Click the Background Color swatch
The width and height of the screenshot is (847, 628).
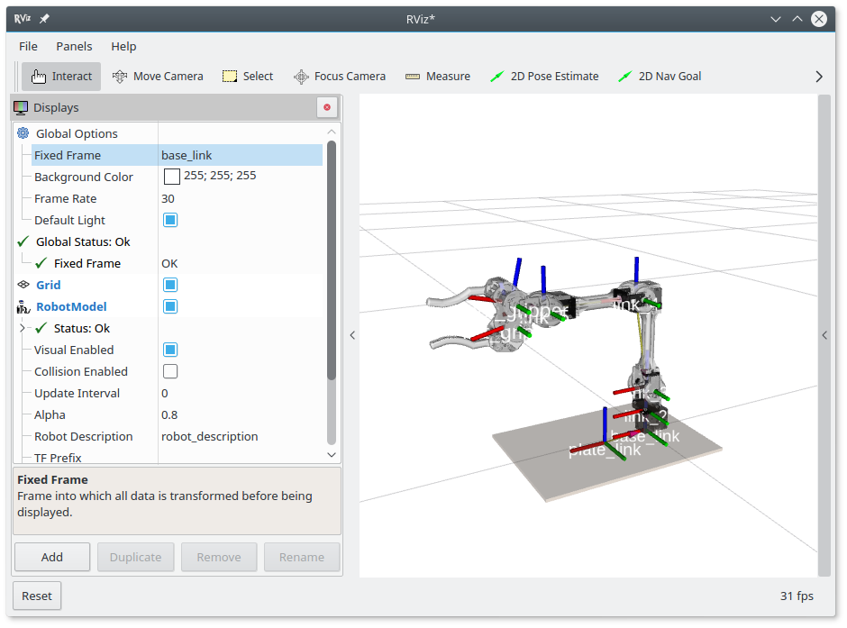coord(171,177)
